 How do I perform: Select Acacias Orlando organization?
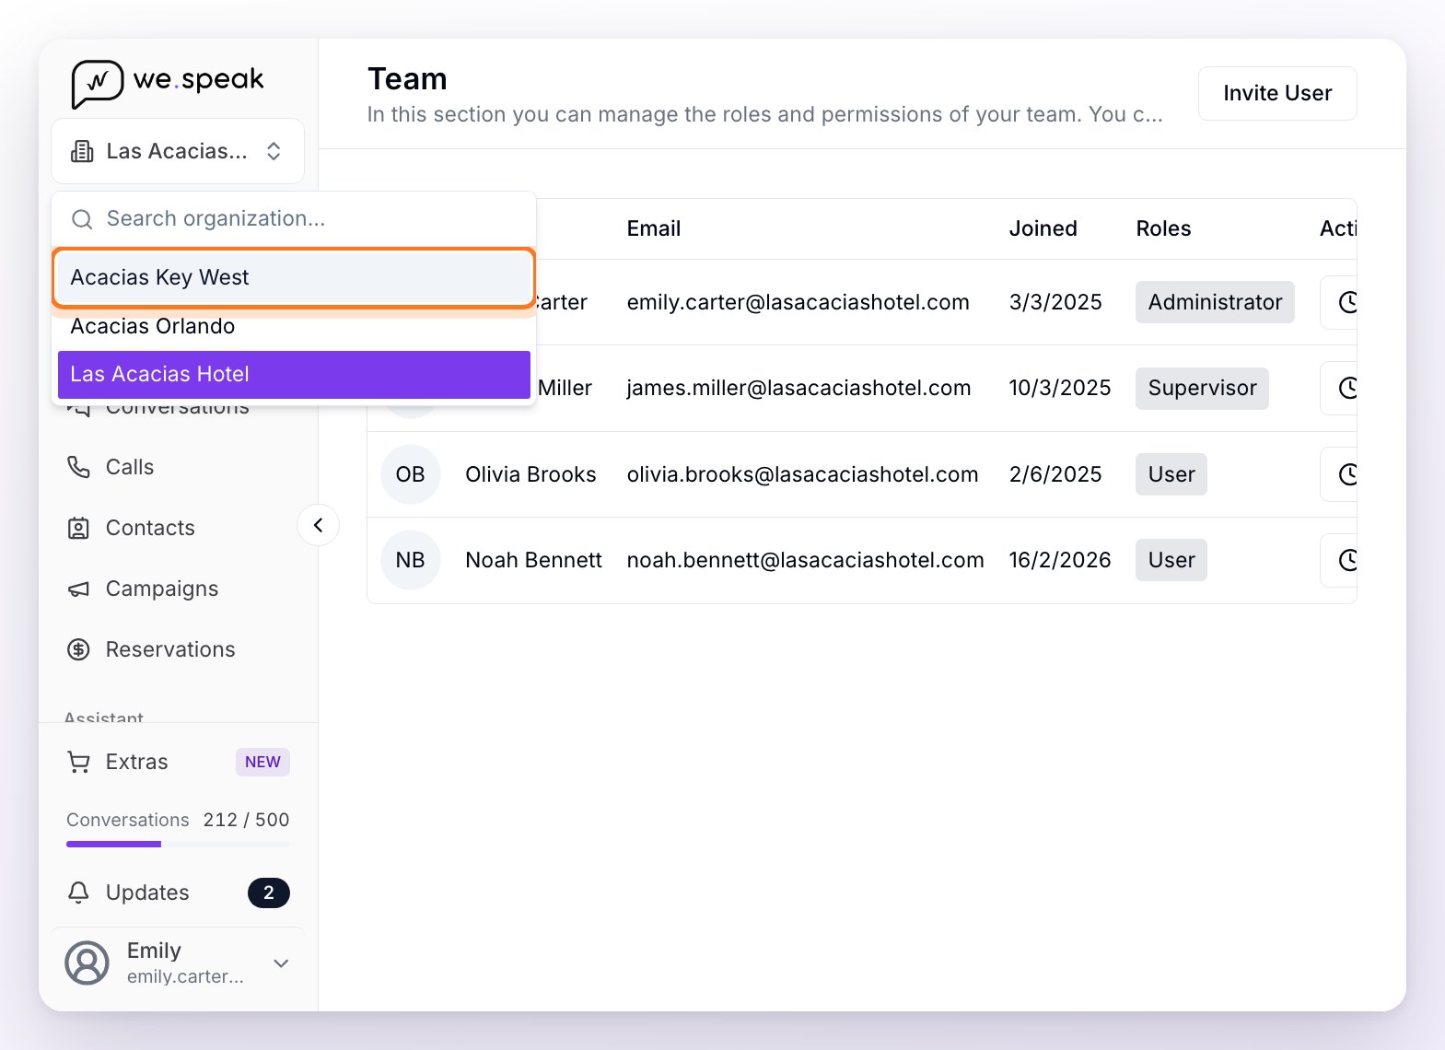[x=294, y=326]
